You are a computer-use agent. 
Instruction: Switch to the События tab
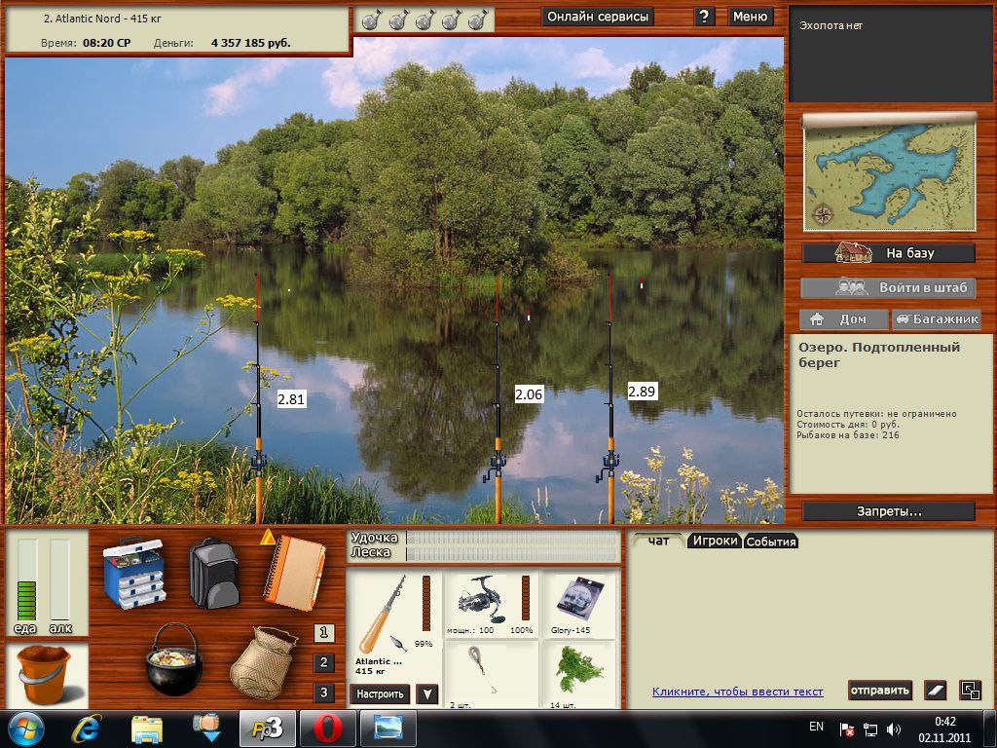point(771,542)
